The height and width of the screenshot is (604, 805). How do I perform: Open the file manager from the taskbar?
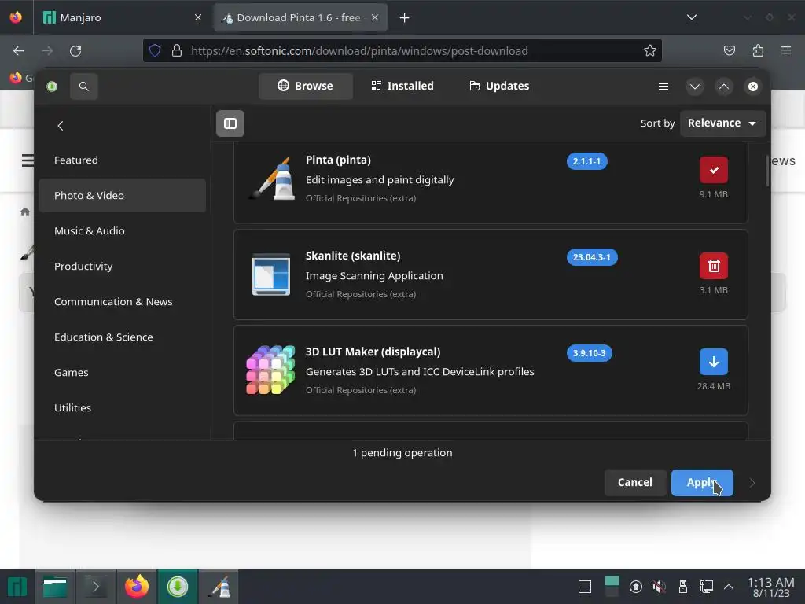coord(55,587)
